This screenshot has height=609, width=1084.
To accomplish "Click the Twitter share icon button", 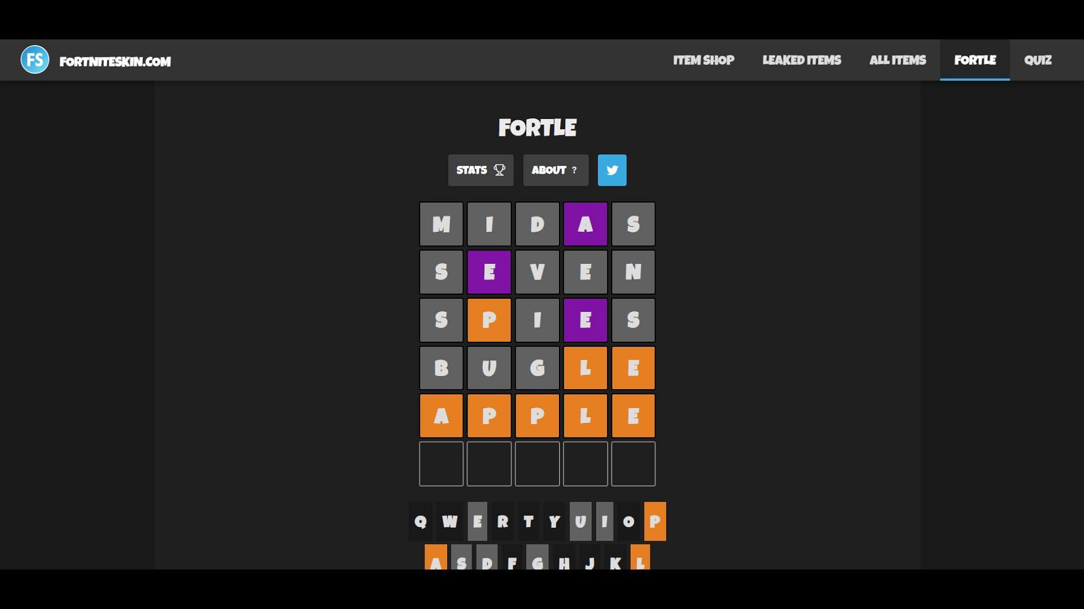I will [612, 170].
